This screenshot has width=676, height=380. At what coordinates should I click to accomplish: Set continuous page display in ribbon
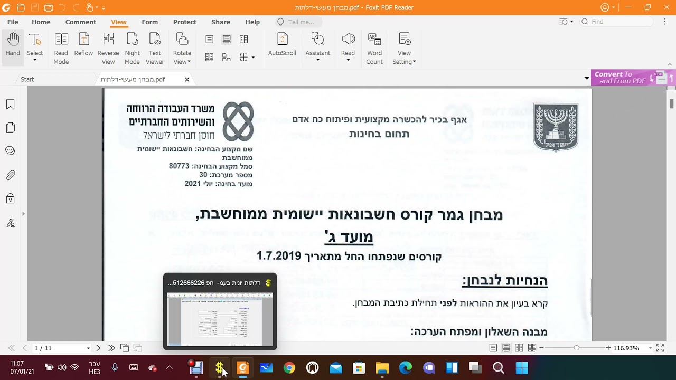pos(227,39)
